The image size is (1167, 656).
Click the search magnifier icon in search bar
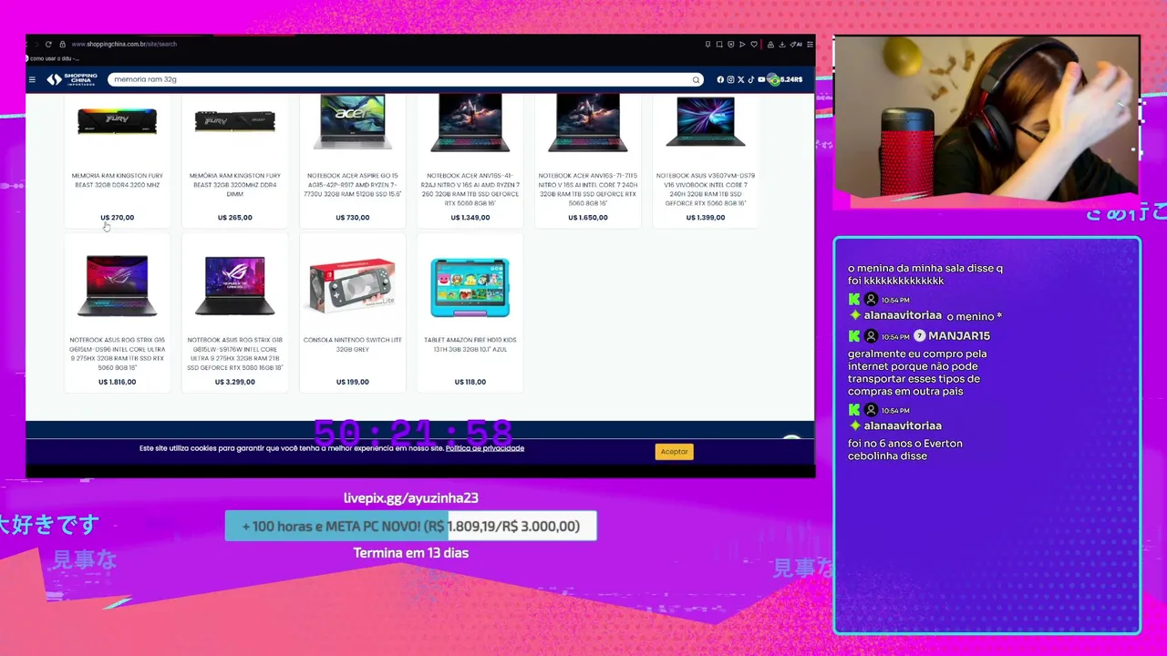tap(696, 79)
